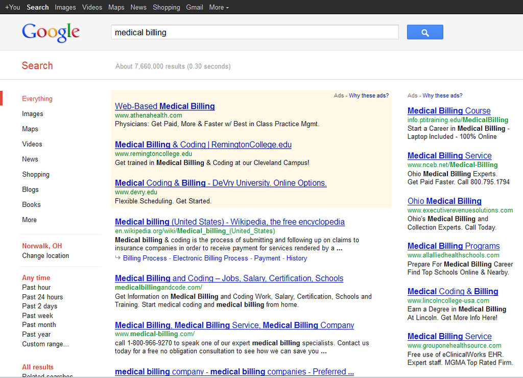Click the Norwalk, OH location label
This screenshot has width=523, height=378.
42,246
